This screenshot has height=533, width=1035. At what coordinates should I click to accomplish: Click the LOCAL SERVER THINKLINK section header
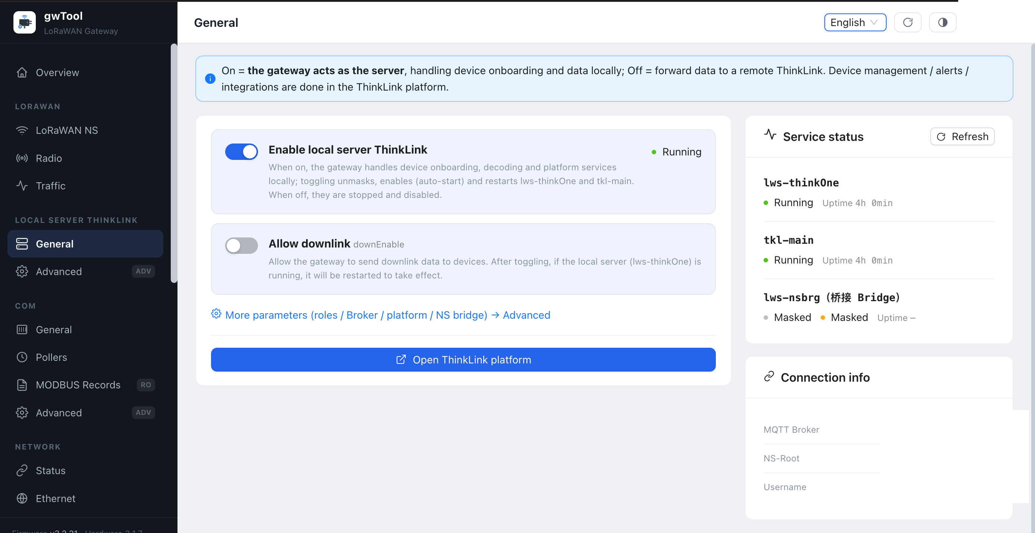coord(76,220)
